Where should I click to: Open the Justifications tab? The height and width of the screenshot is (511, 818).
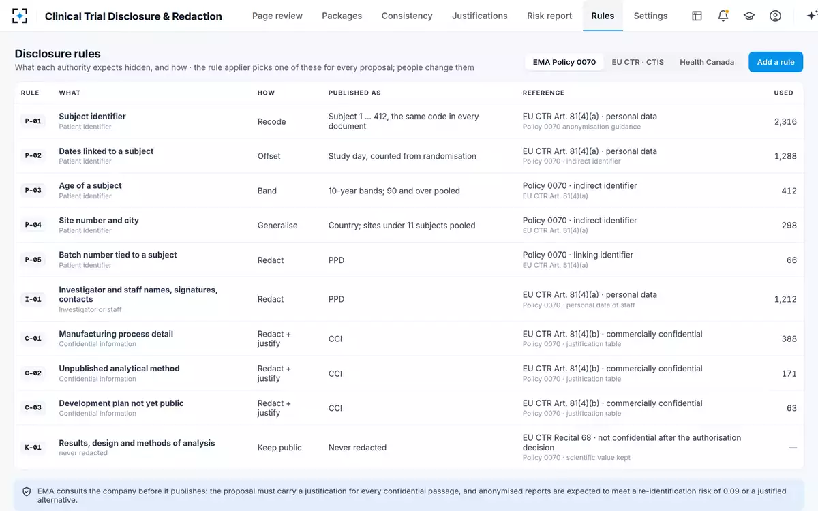coord(480,16)
